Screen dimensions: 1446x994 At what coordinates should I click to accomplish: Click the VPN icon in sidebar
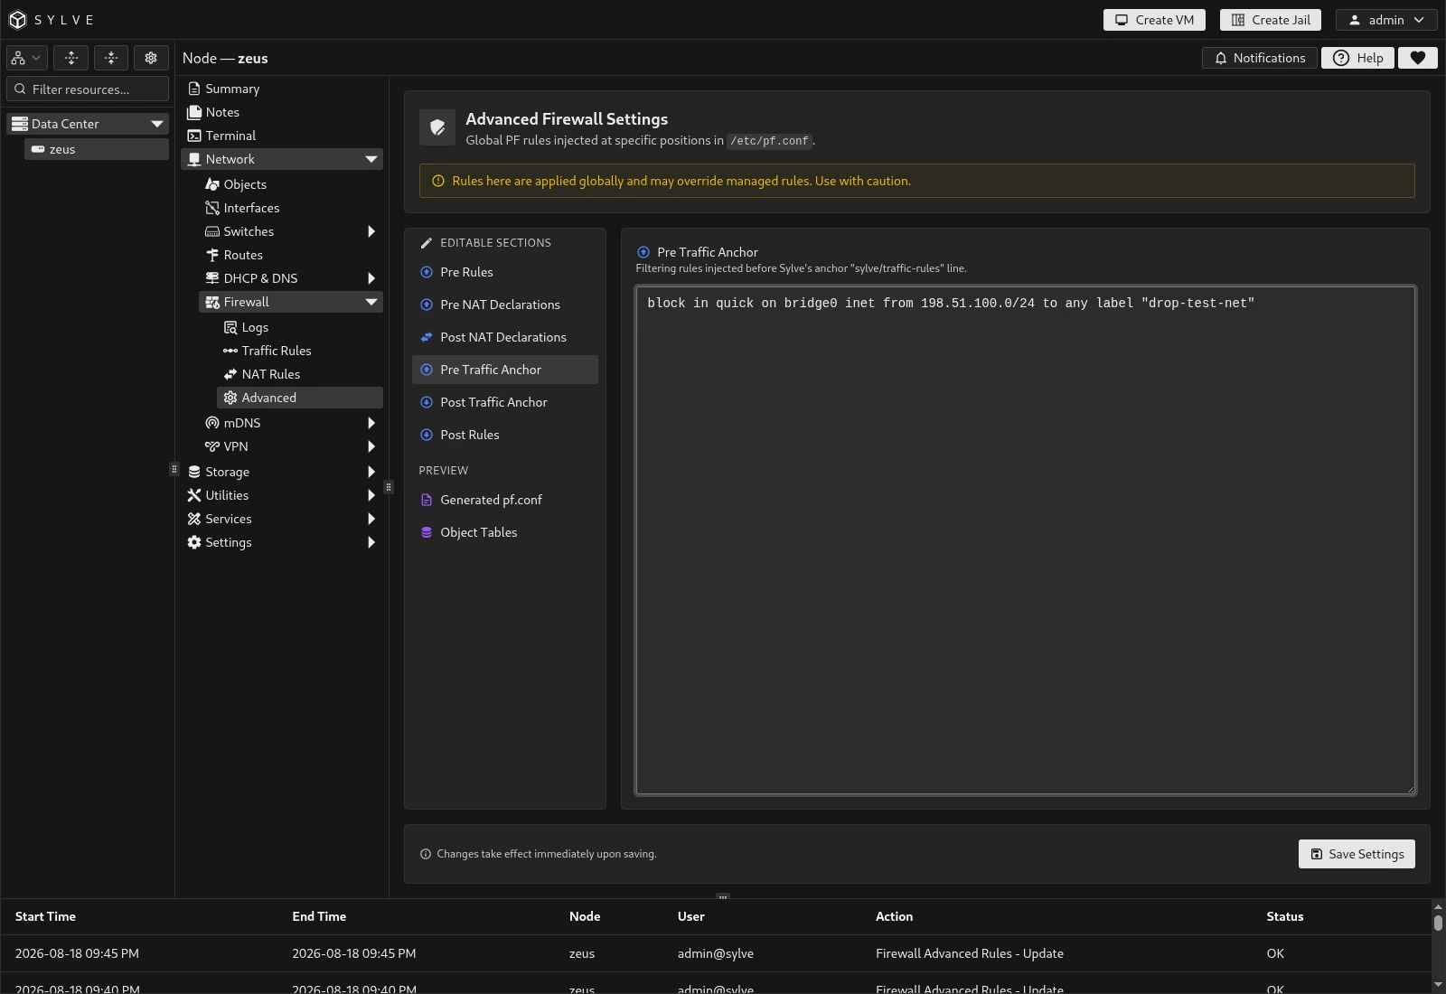212,446
